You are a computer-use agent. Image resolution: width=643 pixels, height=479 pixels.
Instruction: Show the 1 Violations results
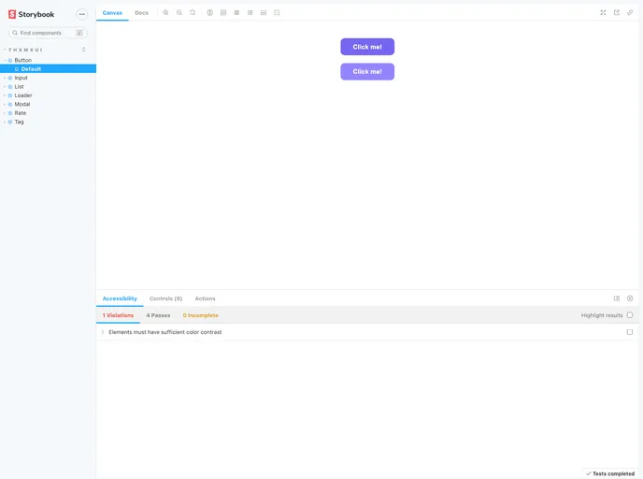(118, 315)
